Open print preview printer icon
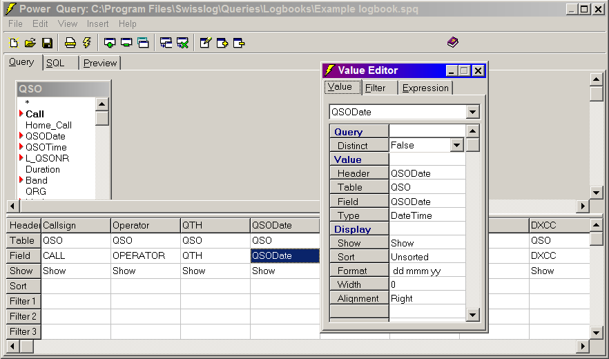This screenshot has width=609, height=359. [70, 43]
